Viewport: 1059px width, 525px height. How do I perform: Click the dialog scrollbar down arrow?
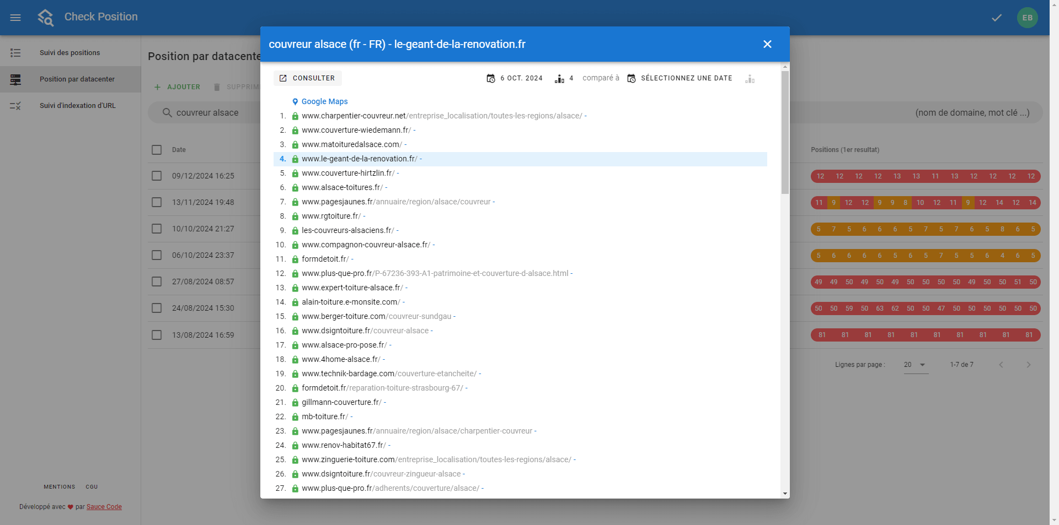pyautogui.click(x=785, y=494)
